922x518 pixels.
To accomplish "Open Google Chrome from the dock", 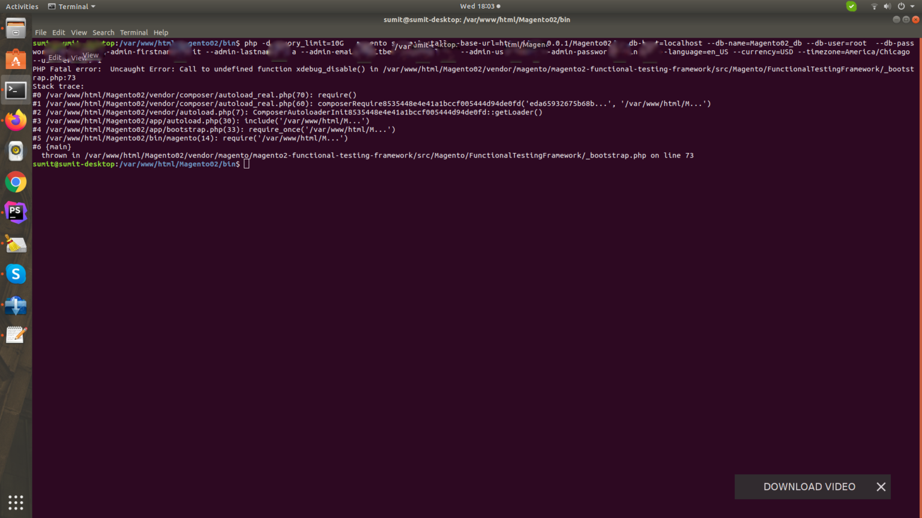I will coord(16,182).
